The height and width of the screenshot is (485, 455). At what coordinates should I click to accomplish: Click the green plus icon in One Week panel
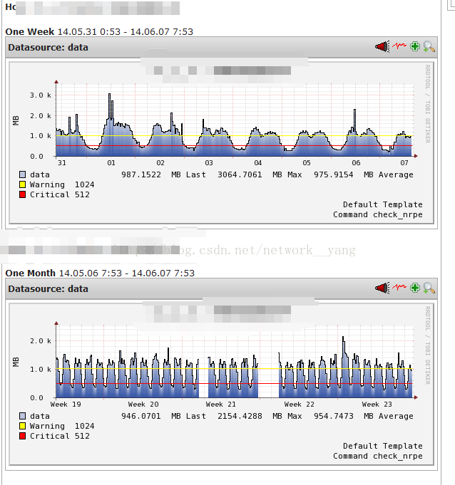pyautogui.click(x=415, y=46)
